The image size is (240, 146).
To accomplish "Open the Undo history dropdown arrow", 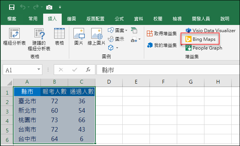I will pos(28,7).
